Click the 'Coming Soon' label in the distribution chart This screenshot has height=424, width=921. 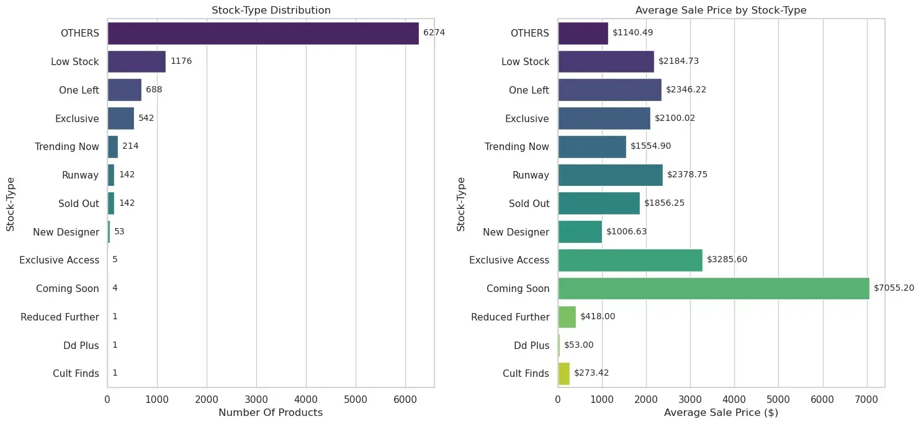click(x=68, y=288)
